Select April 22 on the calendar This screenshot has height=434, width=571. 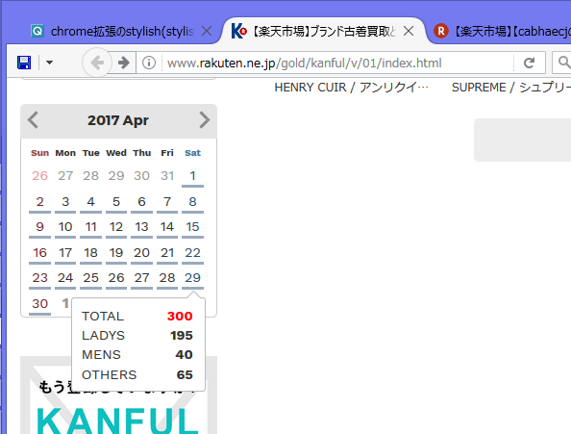tap(192, 253)
